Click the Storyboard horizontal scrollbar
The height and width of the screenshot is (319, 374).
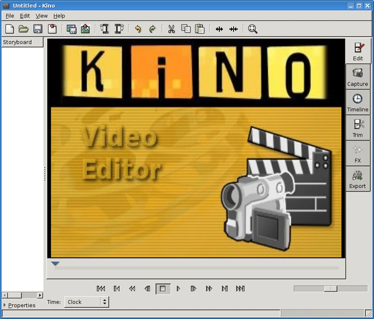point(22,295)
